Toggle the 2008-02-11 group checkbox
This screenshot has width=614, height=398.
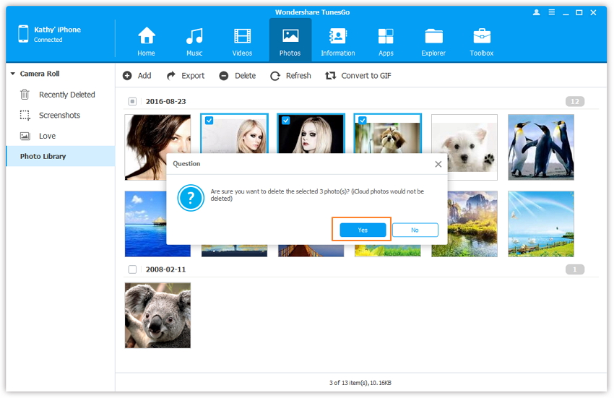tap(132, 269)
